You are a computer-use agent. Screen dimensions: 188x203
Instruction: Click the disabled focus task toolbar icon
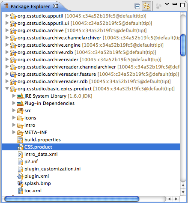tap(158, 6)
